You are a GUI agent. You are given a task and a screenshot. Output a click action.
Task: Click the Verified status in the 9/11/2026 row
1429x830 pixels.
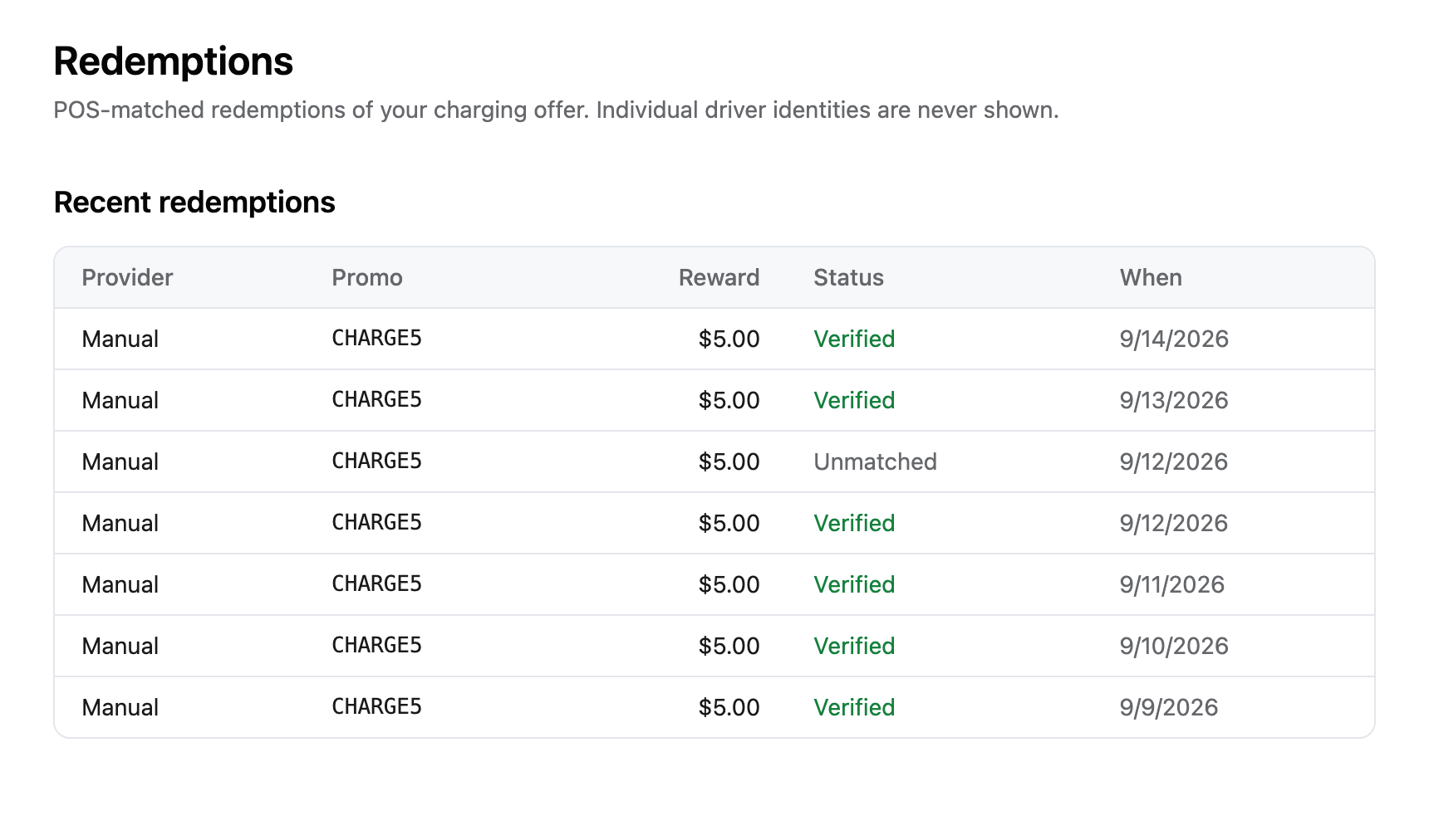coord(854,584)
